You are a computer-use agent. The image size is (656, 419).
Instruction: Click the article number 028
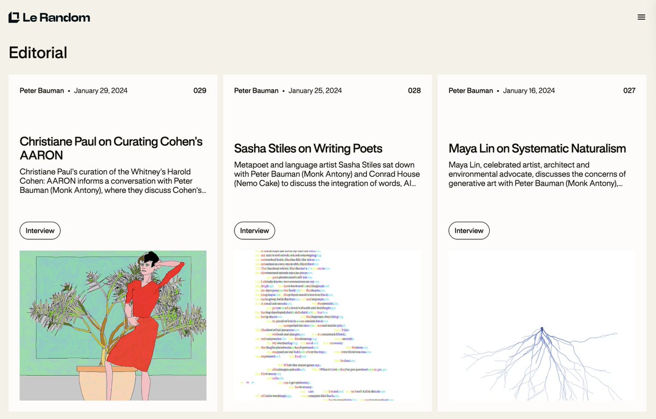(414, 90)
